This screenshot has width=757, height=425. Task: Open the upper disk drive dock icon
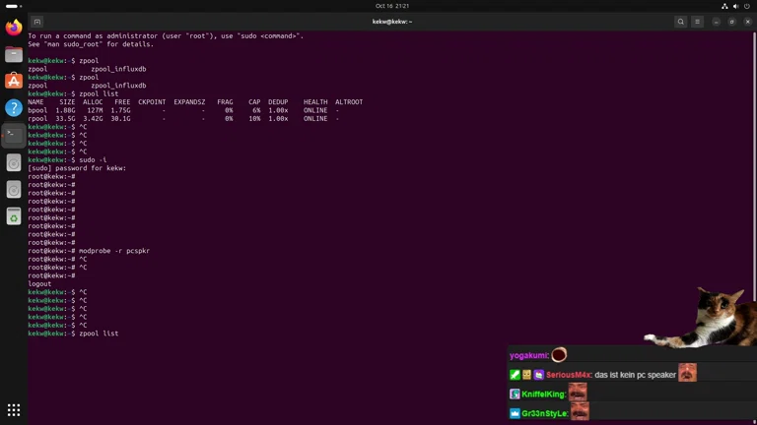point(14,163)
